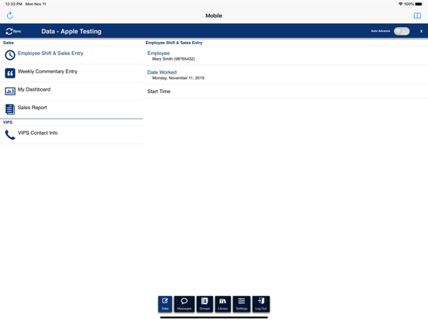Viewport: 428px width, 321px height.
Task: Select the Start Time field
Action: click(x=285, y=91)
